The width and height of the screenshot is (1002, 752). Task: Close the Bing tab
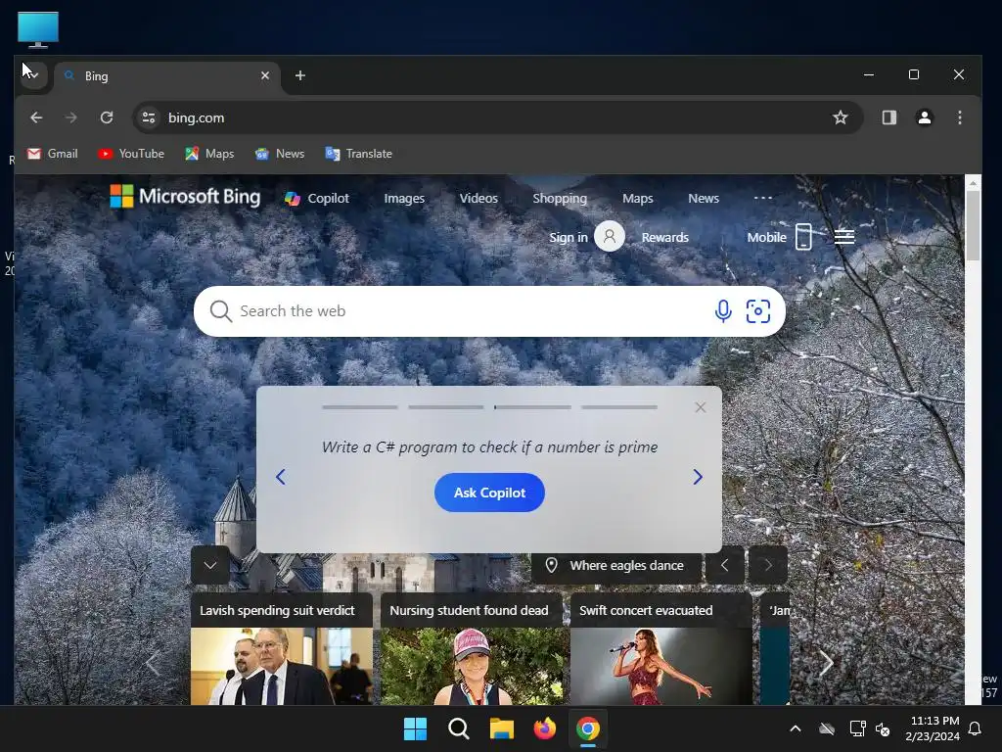coord(265,75)
